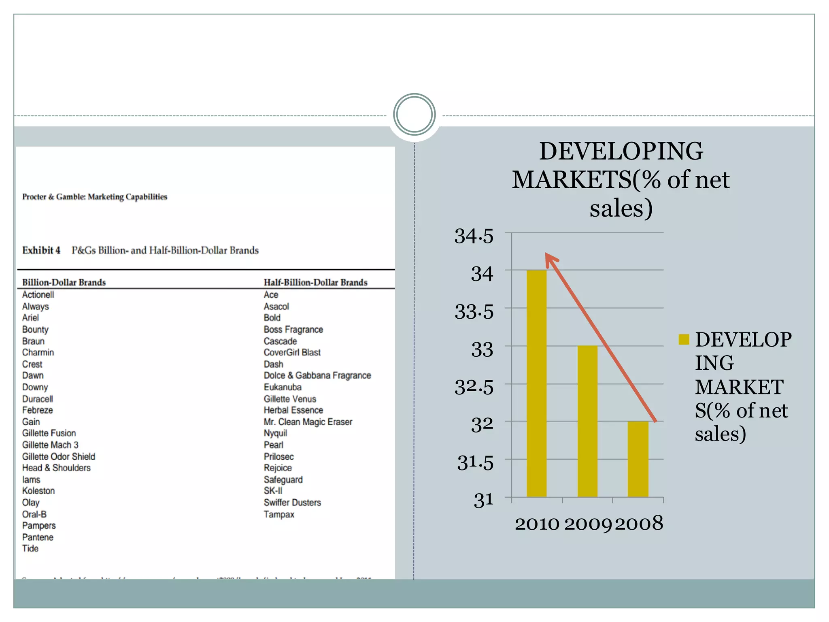This screenshot has width=829, height=622.
Task: Click the 'Cascade' brand entry
Action: tap(281, 341)
